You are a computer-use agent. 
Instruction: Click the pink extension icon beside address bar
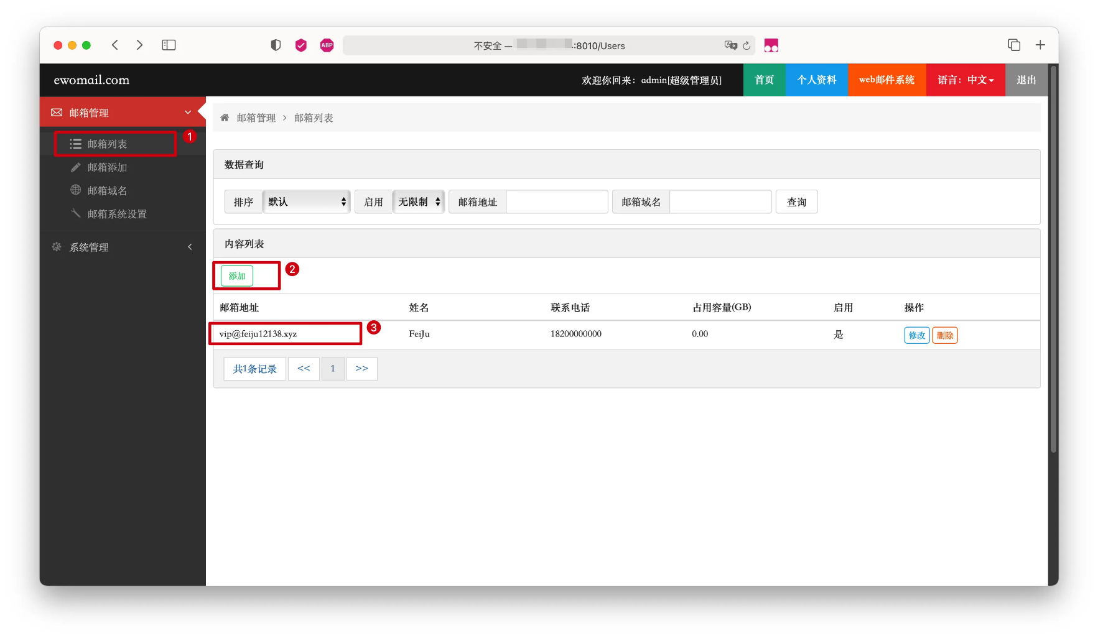(x=771, y=45)
